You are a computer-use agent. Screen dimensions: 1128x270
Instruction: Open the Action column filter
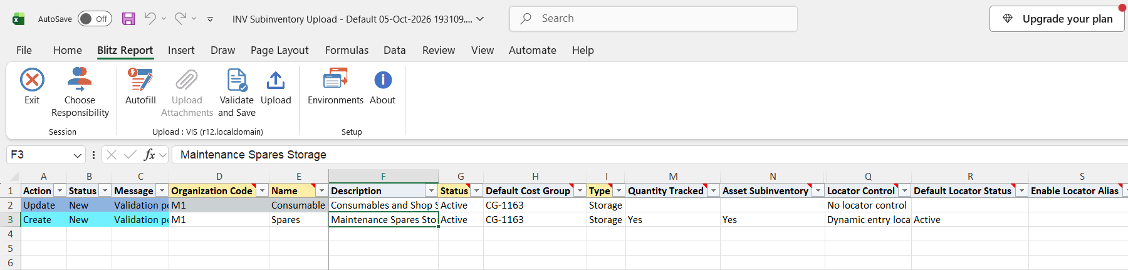click(x=60, y=190)
